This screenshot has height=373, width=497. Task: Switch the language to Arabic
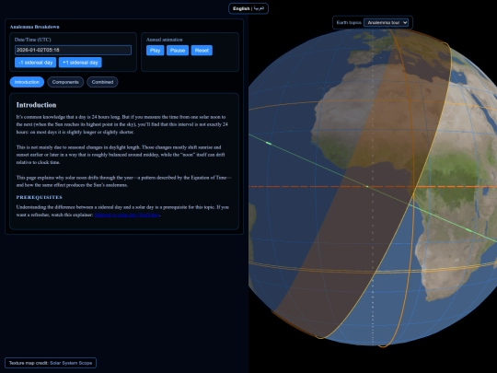point(259,8)
